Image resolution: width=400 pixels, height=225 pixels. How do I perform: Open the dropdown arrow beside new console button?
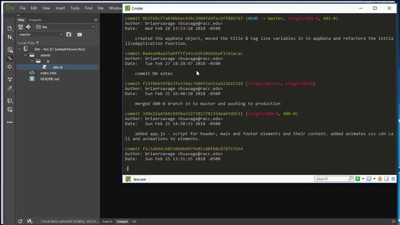coord(362,179)
